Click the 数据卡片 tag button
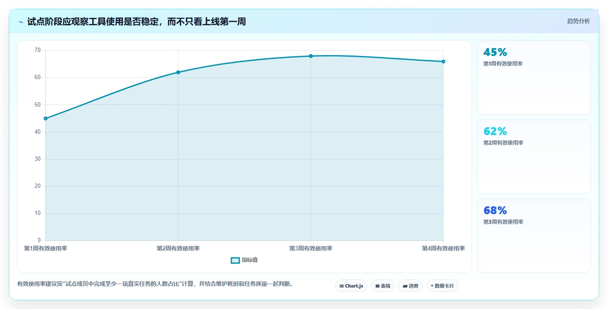The width and height of the screenshot is (608, 309). tap(442, 286)
